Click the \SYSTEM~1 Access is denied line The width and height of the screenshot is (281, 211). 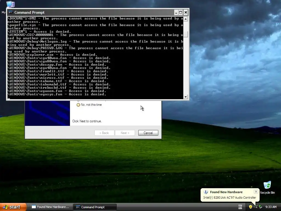39,32
